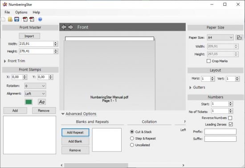Click the empty Front Stamps list box
245x168 pixels.
click(29, 135)
